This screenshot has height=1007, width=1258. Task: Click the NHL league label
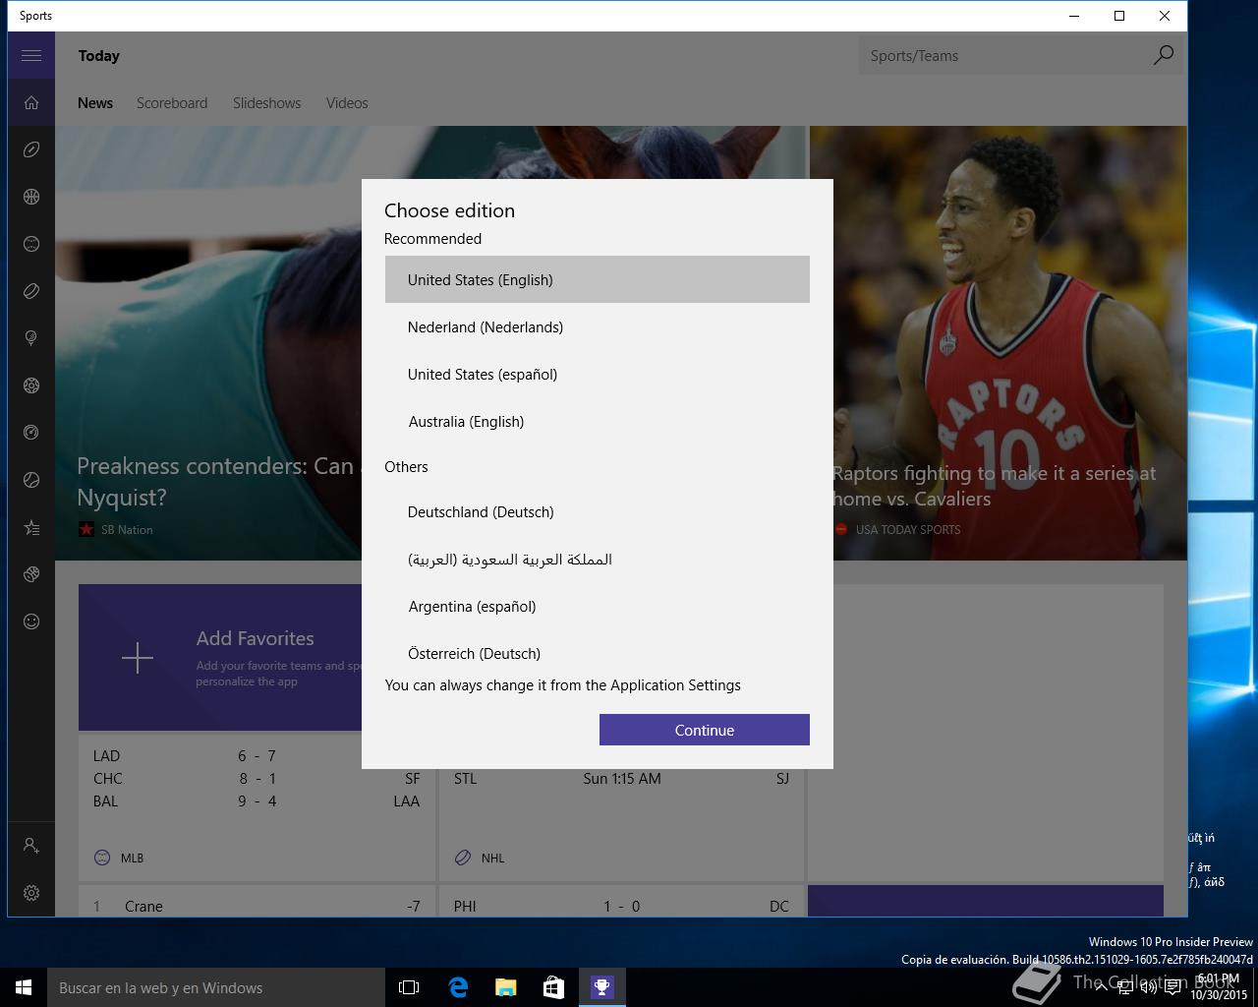click(492, 858)
